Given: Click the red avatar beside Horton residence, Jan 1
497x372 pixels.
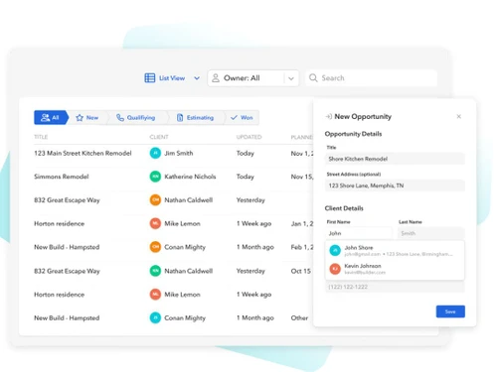Looking at the screenshot, I should (155, 223).
